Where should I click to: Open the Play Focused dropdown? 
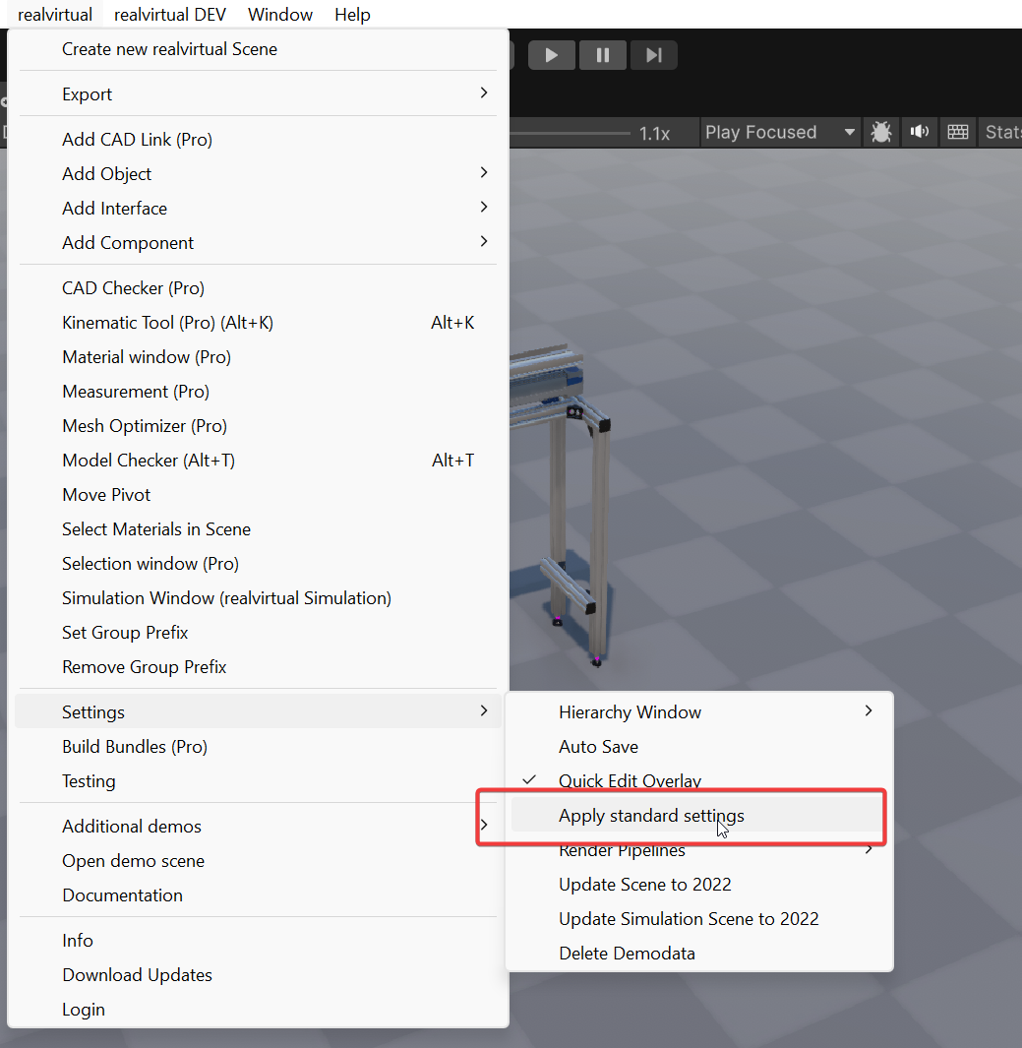(x=779, y=132)
